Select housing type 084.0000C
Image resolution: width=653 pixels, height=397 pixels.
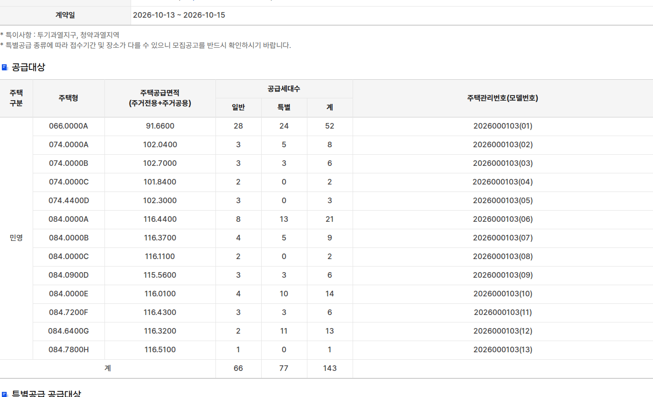click(69, 257)
